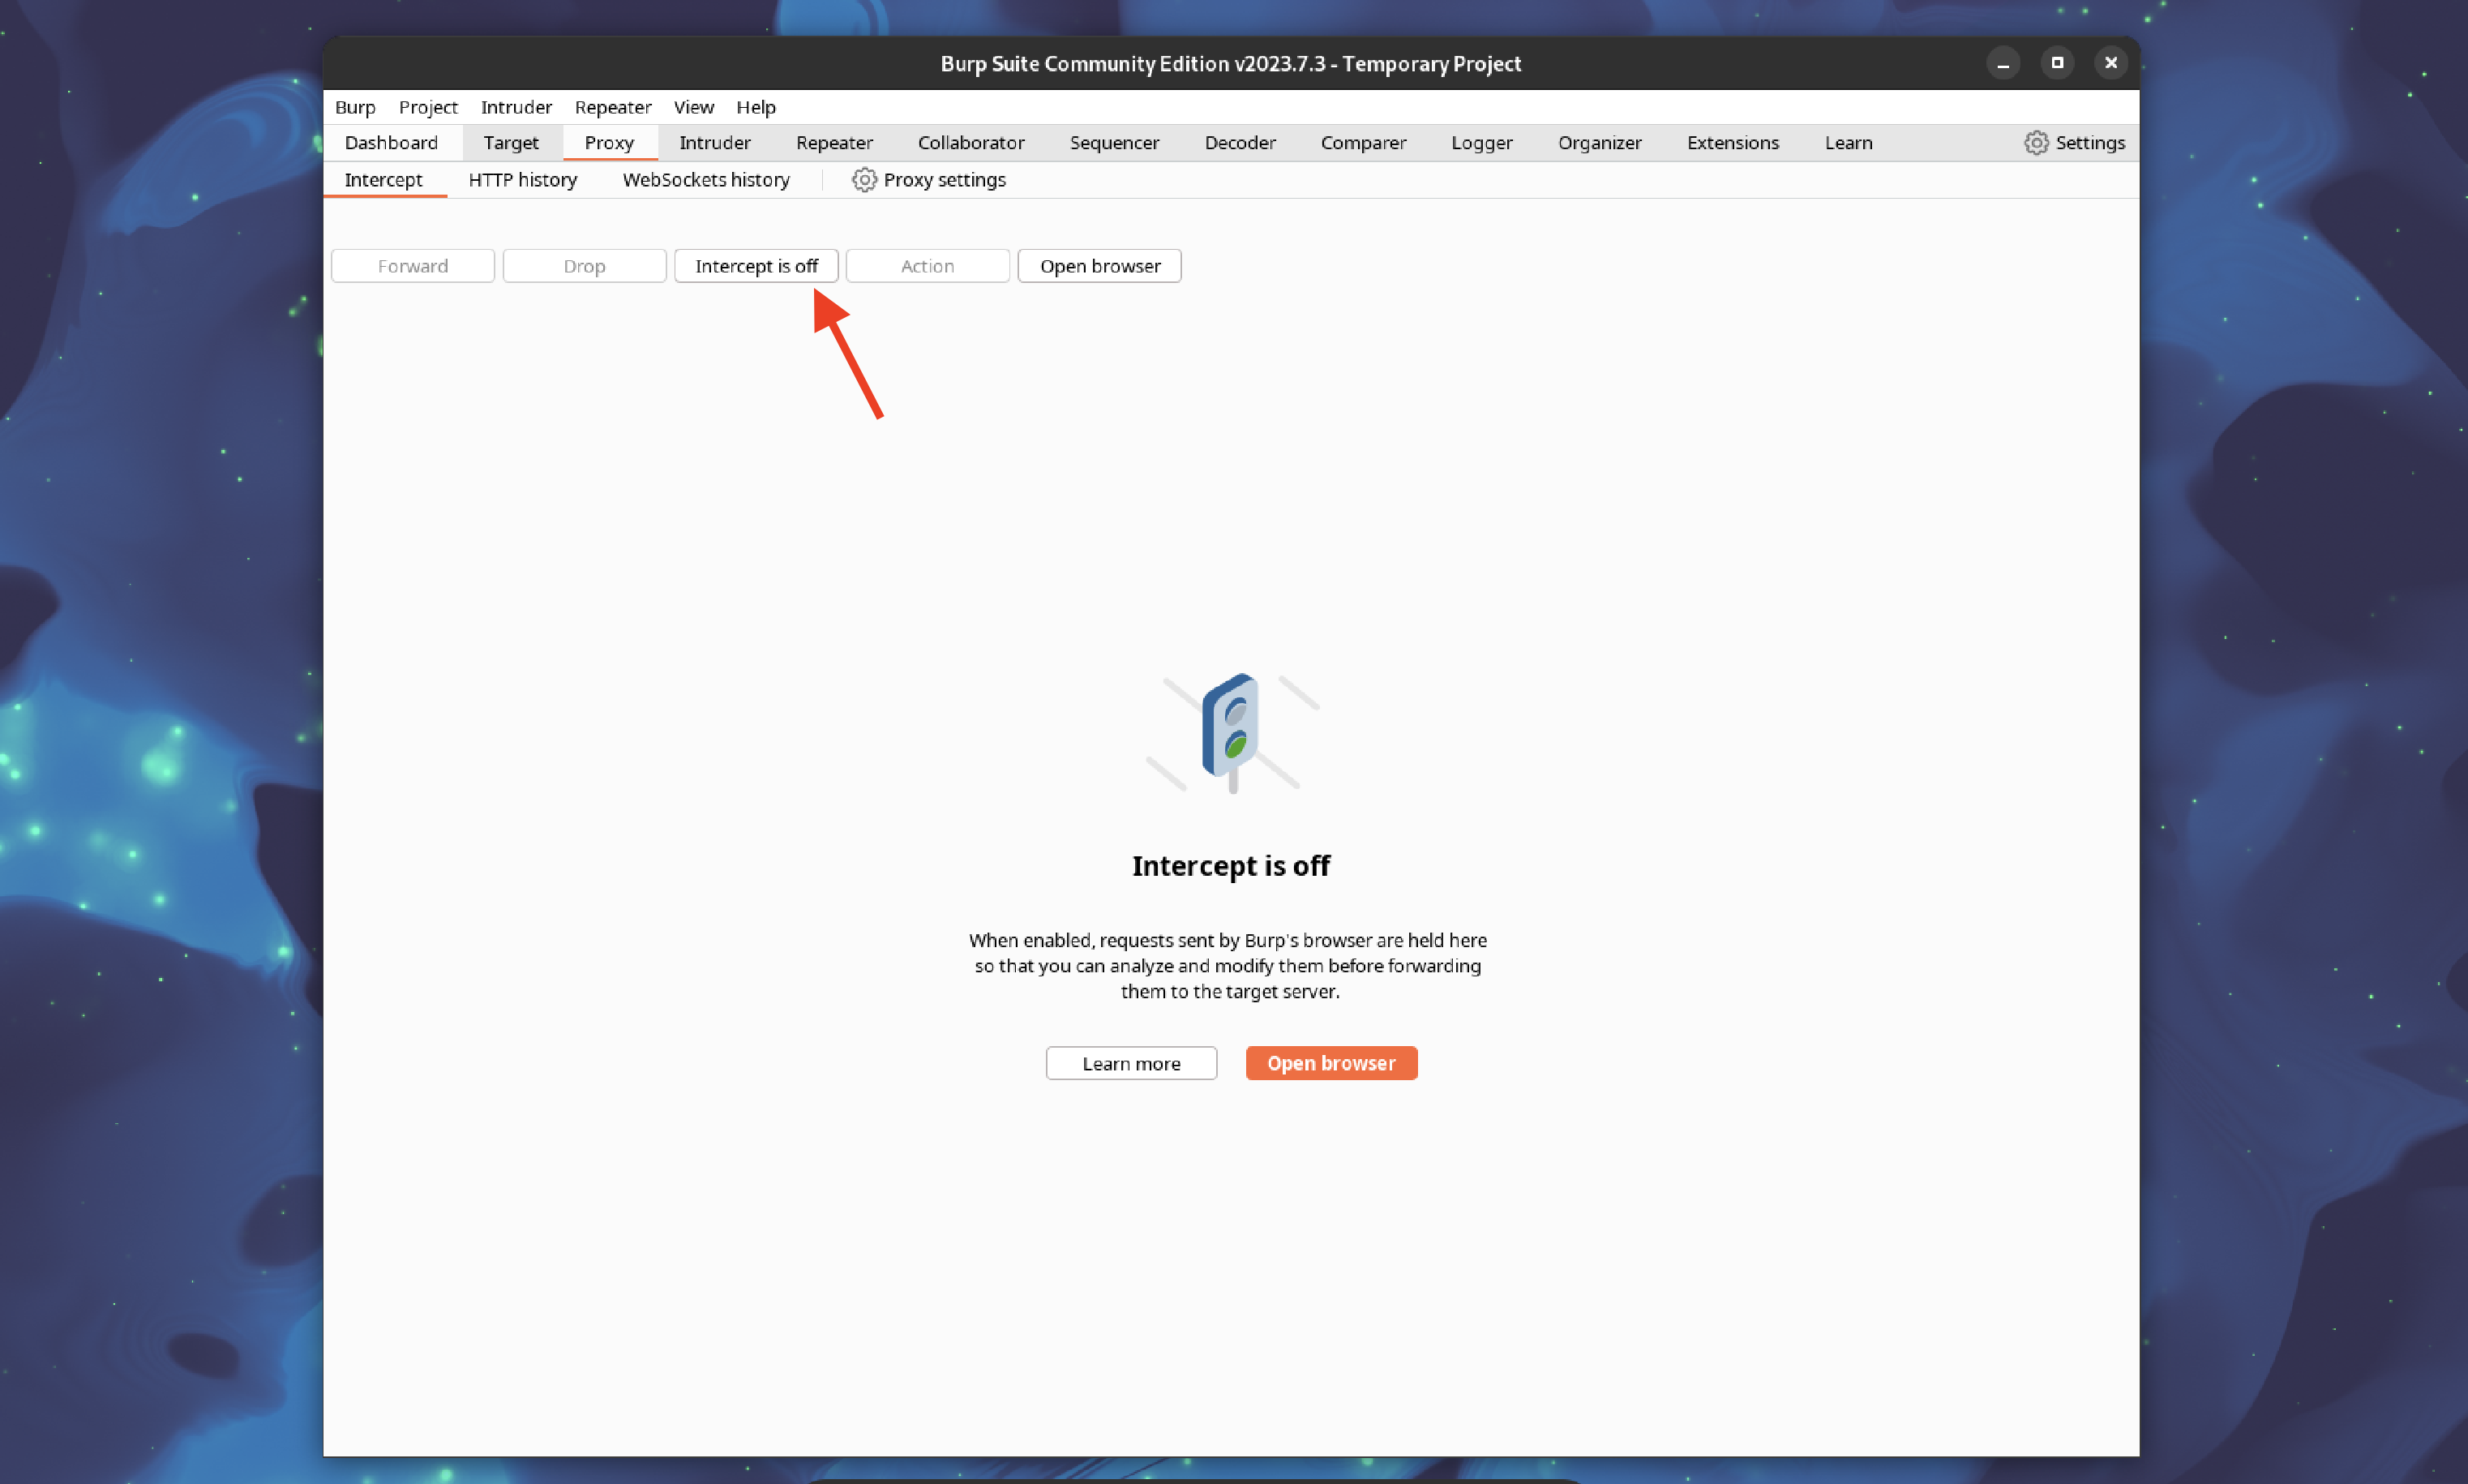Open the View menu
Image resolution: width=2468 pixels, height=1484 pixels.
[694, 107]
